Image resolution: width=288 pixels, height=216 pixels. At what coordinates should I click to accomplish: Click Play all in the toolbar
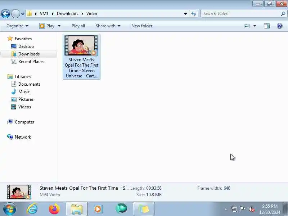[x=78, y=26]
